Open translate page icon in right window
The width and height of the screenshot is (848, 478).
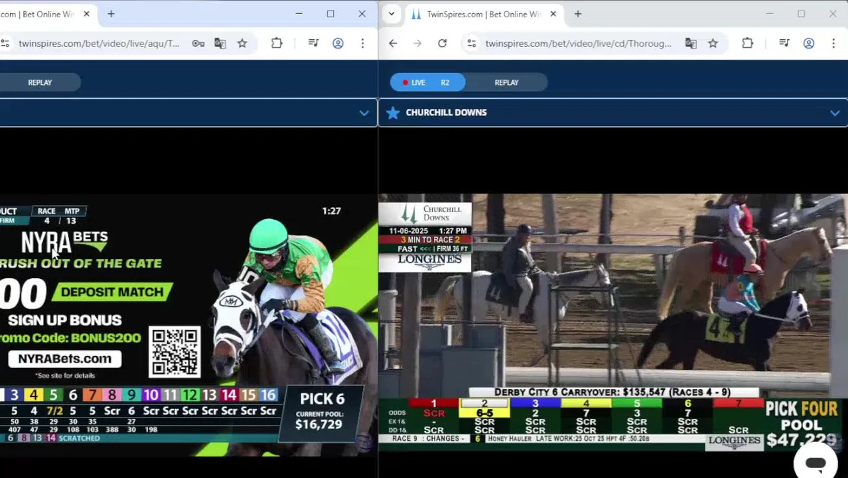(691, 43)
